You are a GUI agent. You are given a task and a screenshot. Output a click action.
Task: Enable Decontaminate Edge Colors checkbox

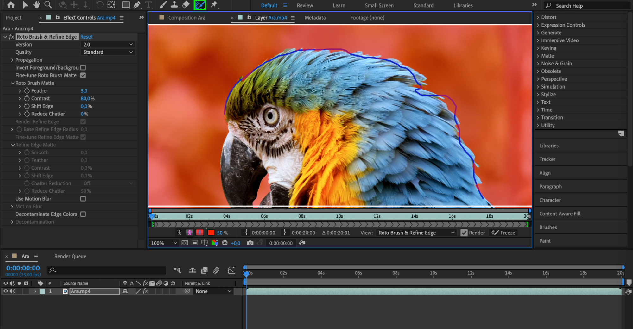coord(83,214)
